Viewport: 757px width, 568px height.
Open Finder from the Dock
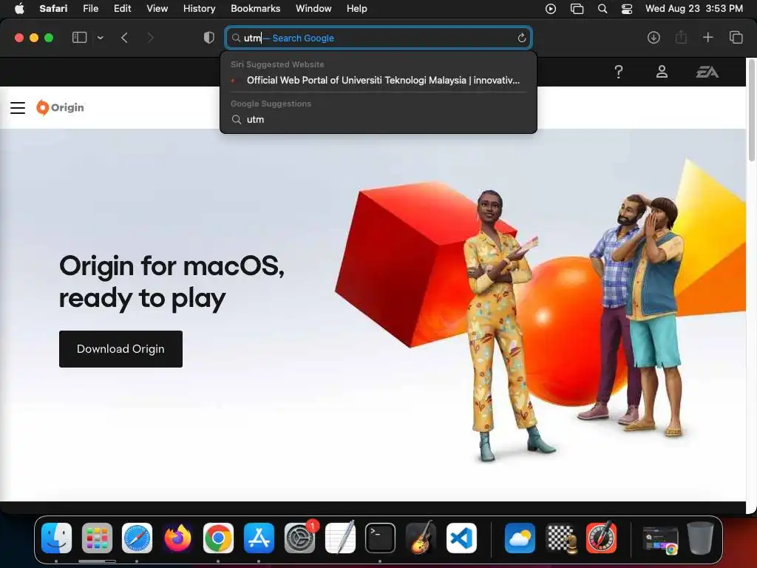pos(56,538)
